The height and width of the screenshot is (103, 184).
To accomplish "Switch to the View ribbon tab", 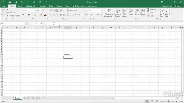I will [x=67, y=6].
